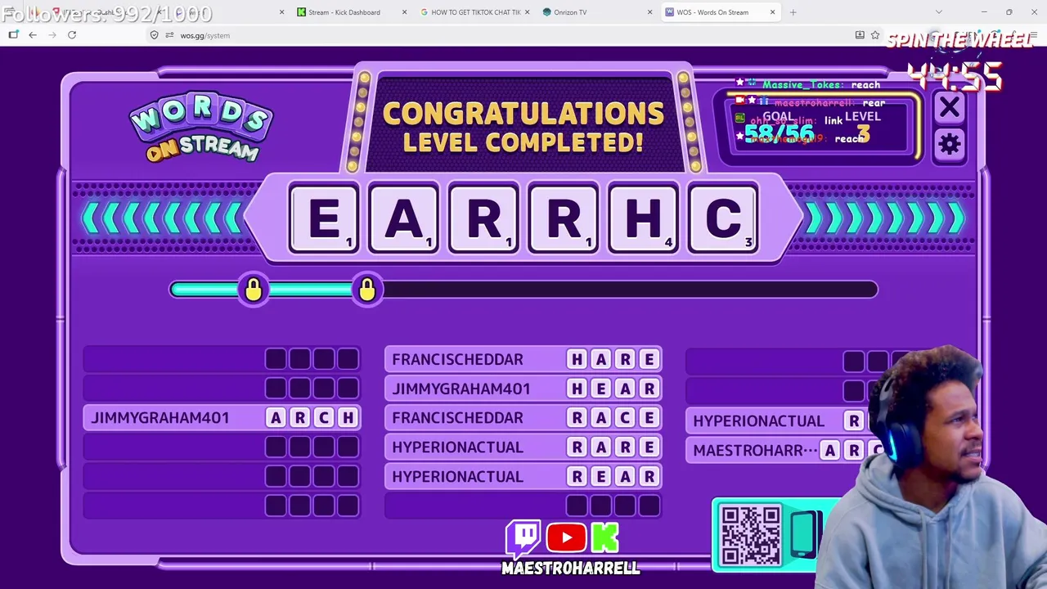Click the QR code image

(x=751, y=534)
